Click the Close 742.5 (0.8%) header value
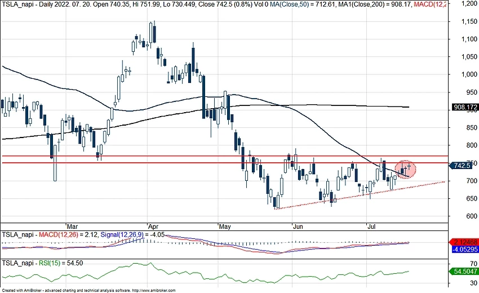Viewport: 479px width, 293px height. coord(227,5)
